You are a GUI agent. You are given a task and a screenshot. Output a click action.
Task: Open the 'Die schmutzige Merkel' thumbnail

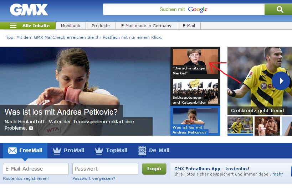tap(195, 62)
